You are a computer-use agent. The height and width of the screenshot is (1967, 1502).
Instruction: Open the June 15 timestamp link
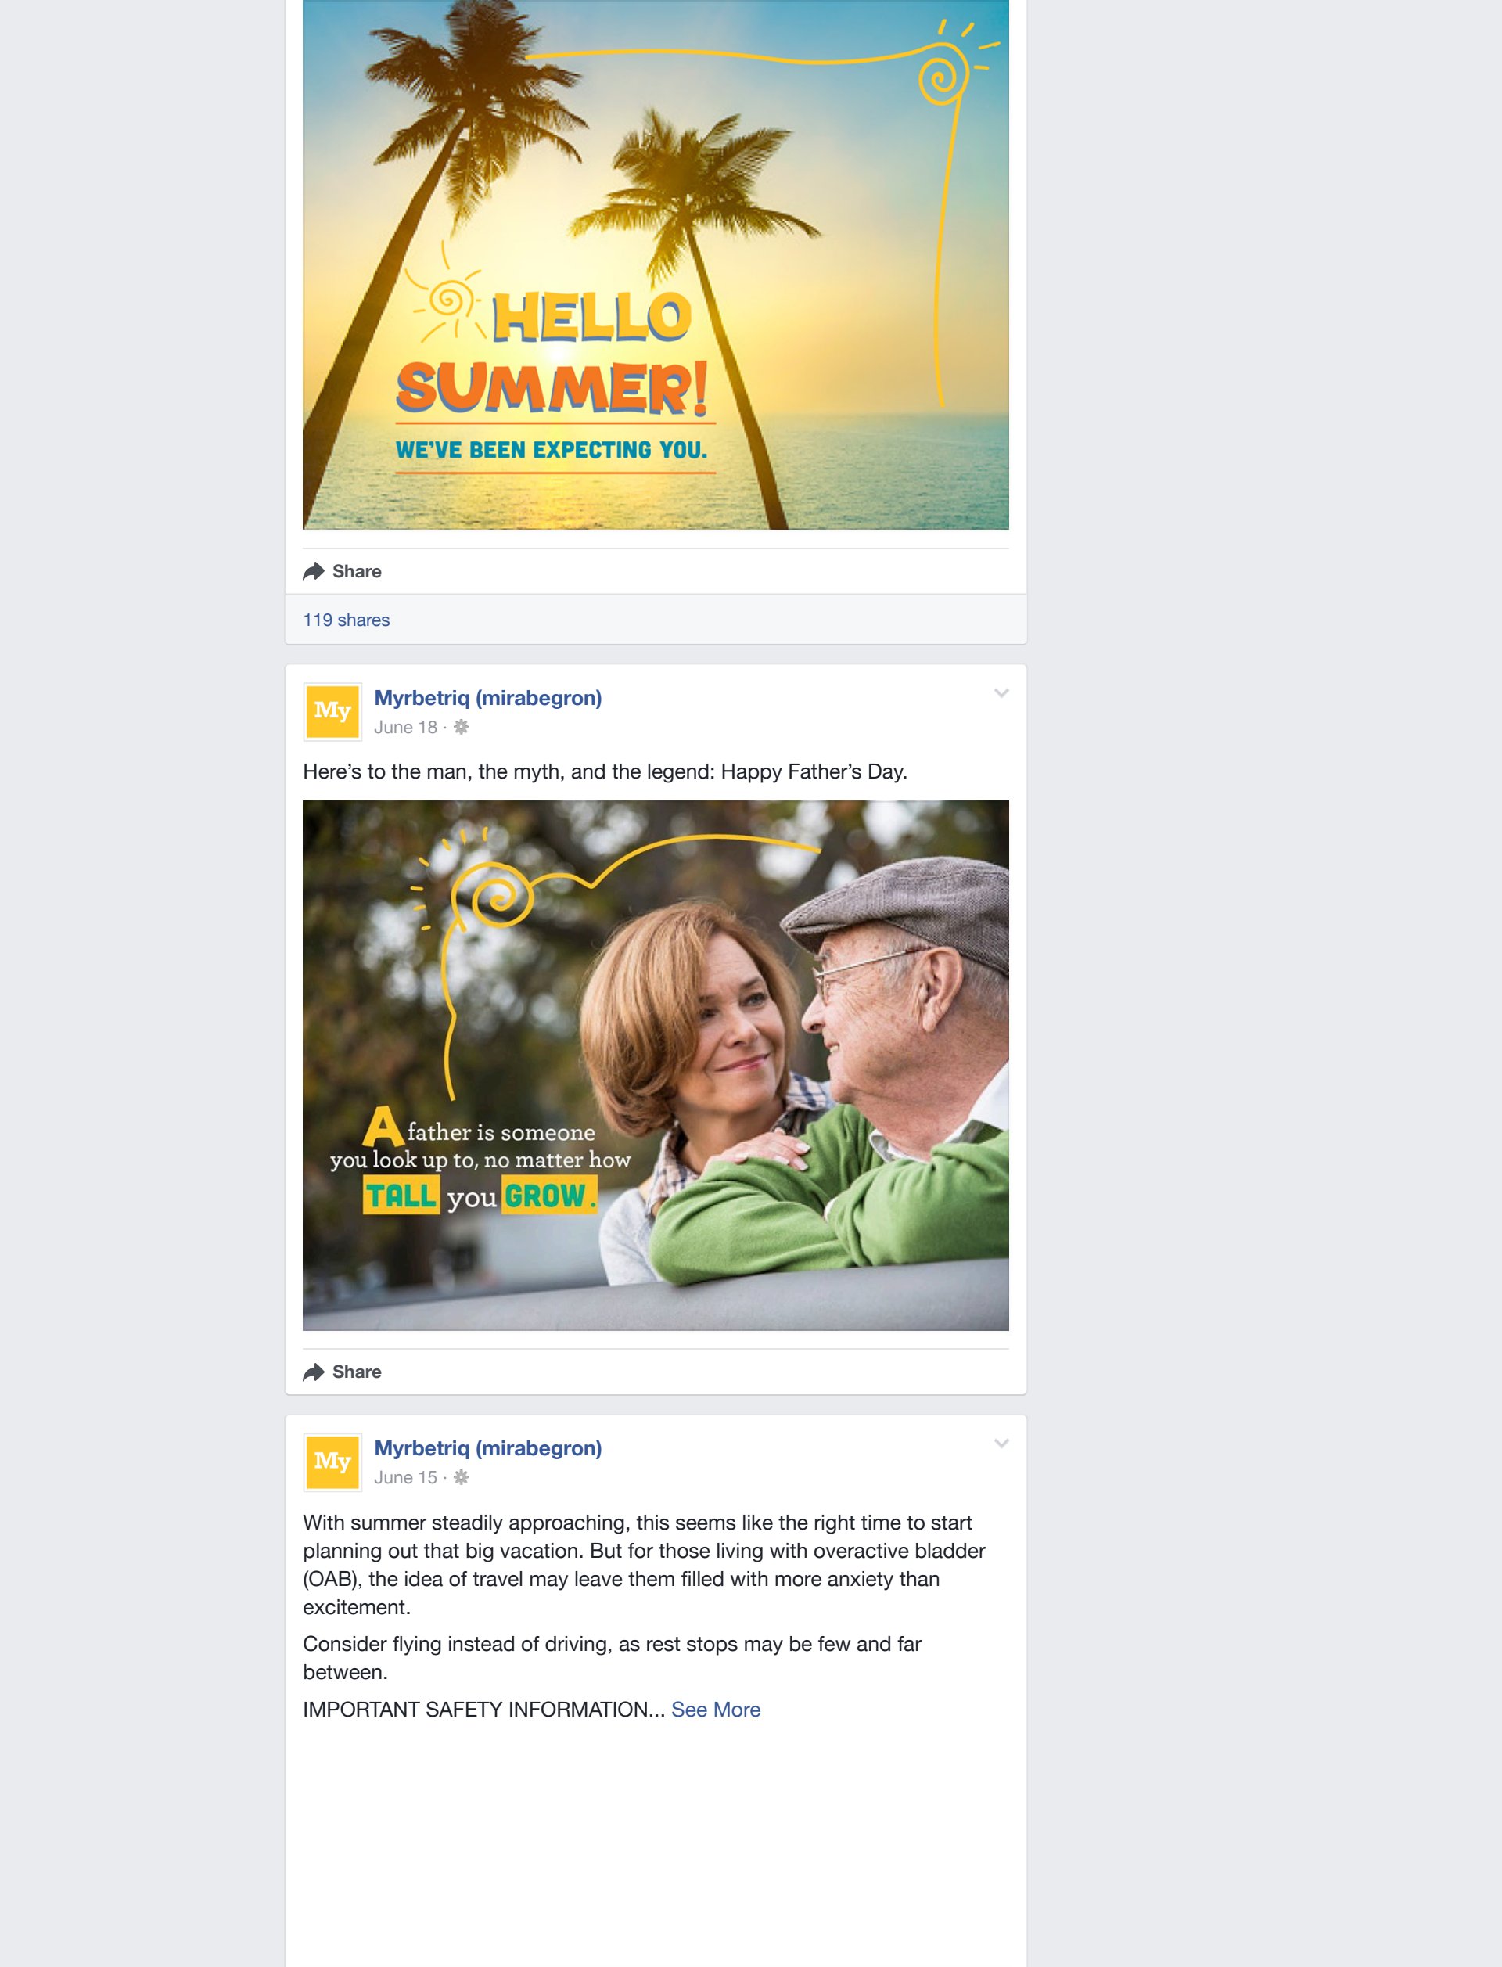405,1477
